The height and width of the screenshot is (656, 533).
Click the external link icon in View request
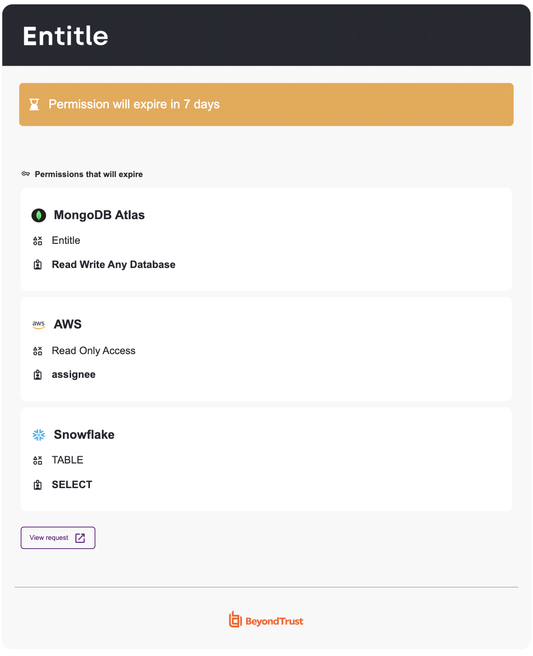coord(80,538)
